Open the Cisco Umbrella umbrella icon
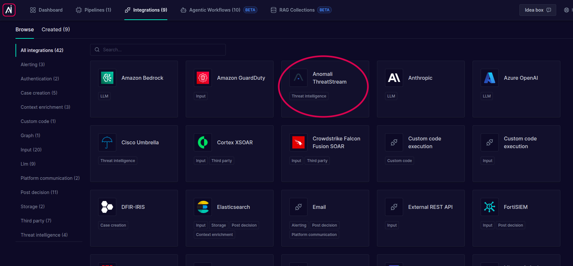The width and height of the screenshot is (573, 266). click(x=107, y=142)
